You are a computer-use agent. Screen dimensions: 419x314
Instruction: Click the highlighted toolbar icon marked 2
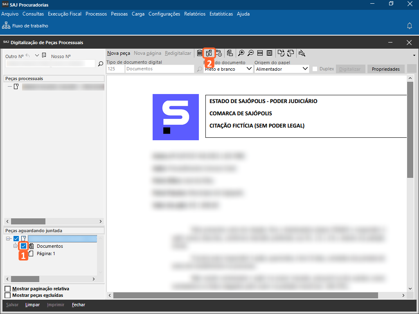tap(209, 53)
